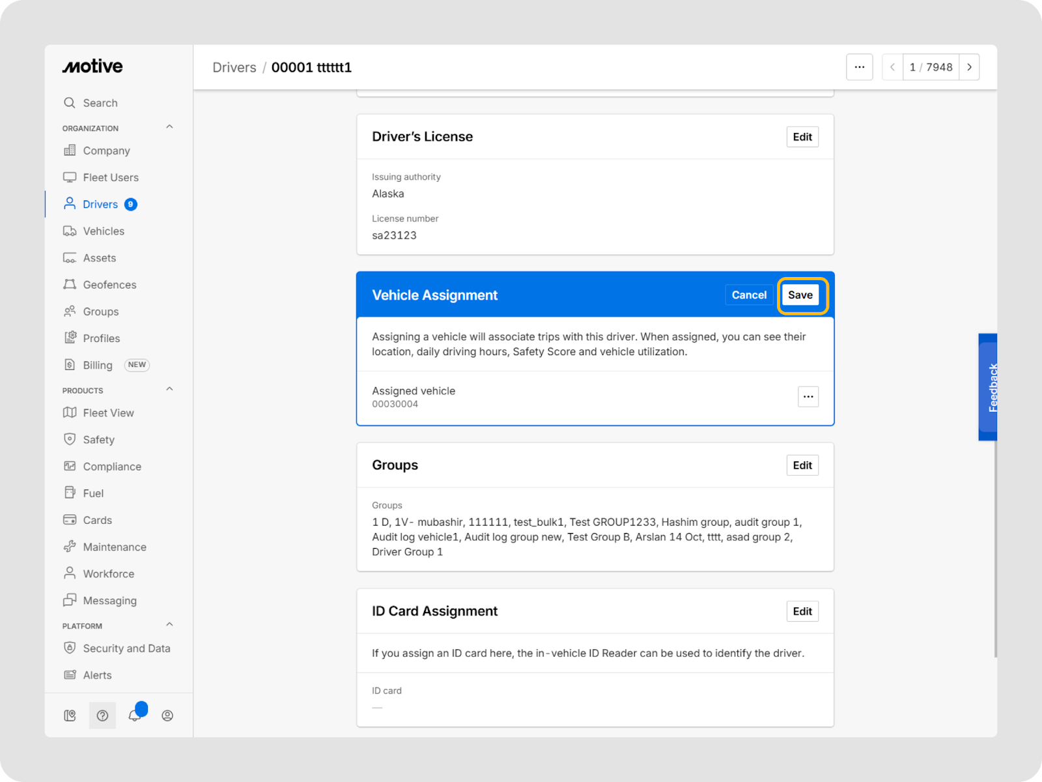
Task: Cancel the Vehicle Assignment edit
Action: (749, 295)
